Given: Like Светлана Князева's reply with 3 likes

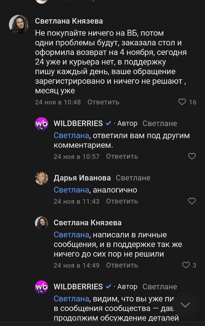Looking at the screenshot, I should [x=186, y=265].
